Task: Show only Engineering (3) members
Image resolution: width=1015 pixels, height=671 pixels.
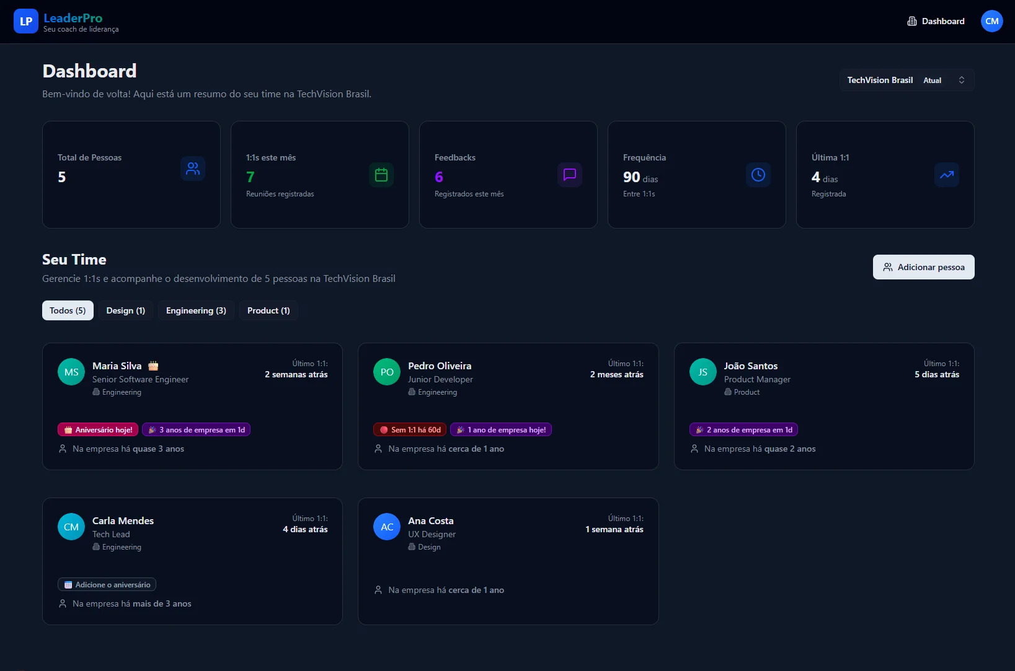Action: click(x=196, y=310)
